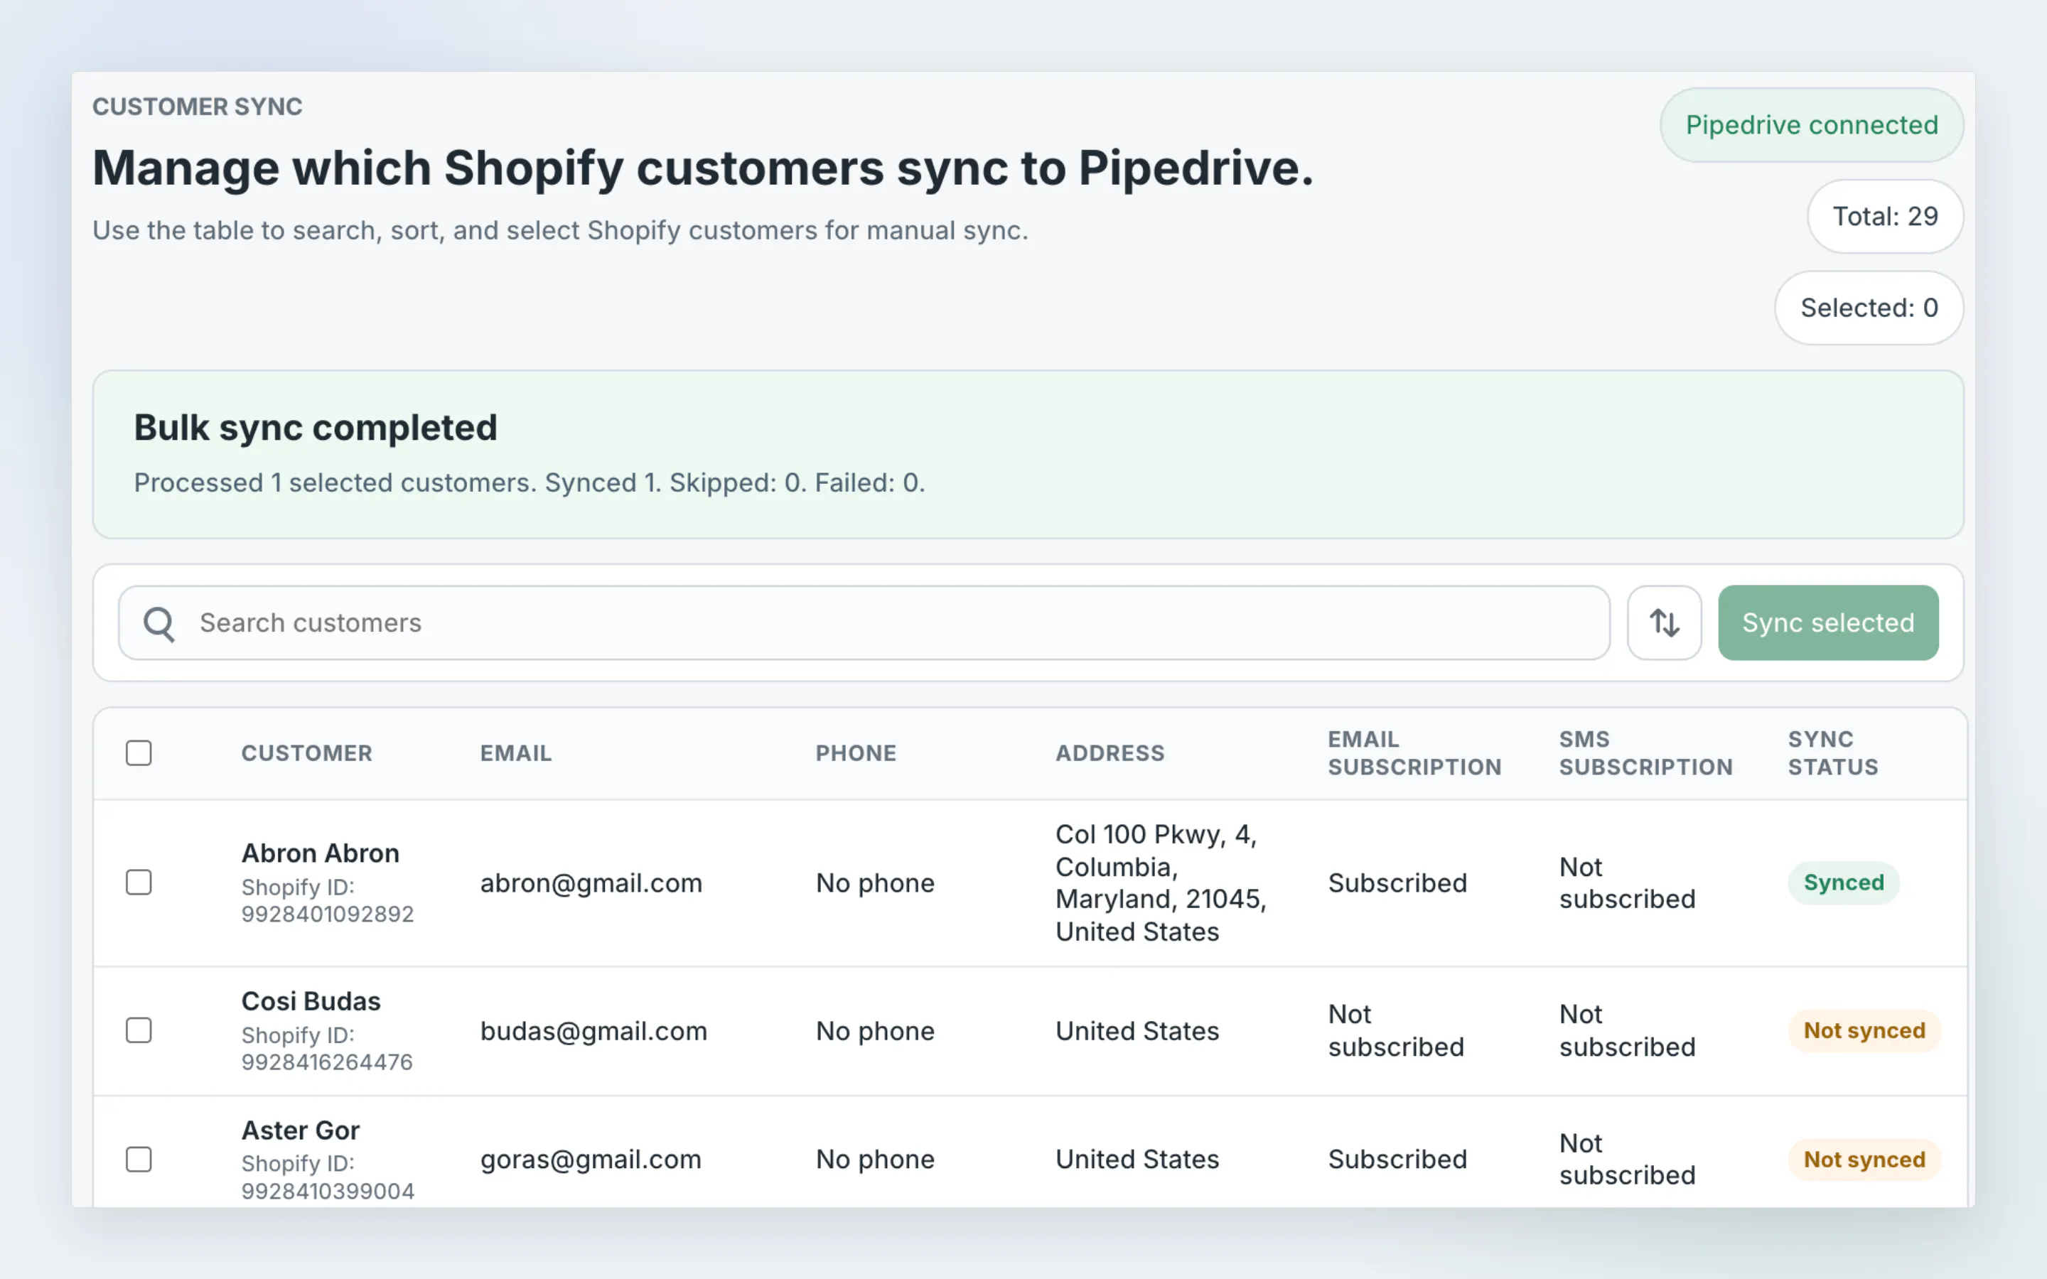Click the SYNC STATUS column header
2047x1279 pixels.
[x=1833, y=753]
